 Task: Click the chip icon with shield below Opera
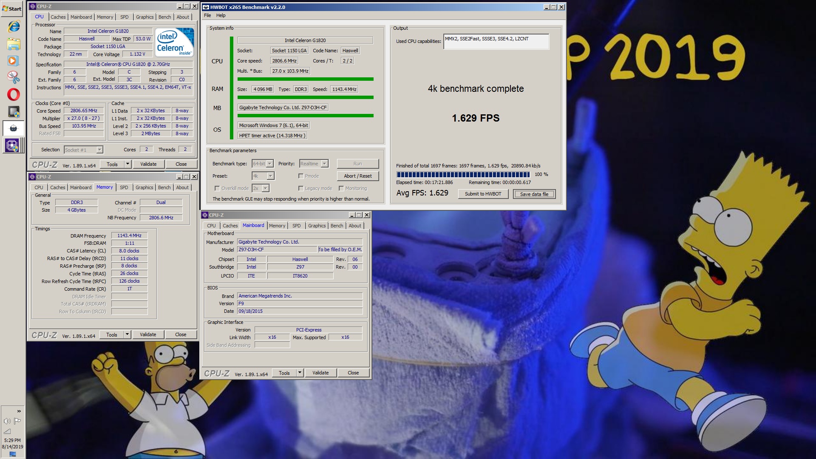point(14,112)
